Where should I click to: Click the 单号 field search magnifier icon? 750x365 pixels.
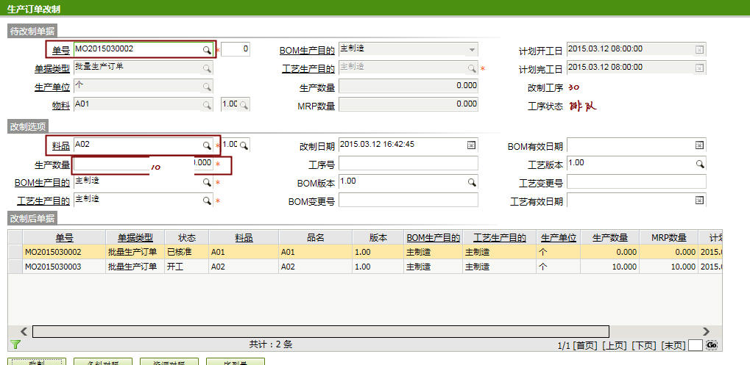pyautogui.click(x=208, y=49)
